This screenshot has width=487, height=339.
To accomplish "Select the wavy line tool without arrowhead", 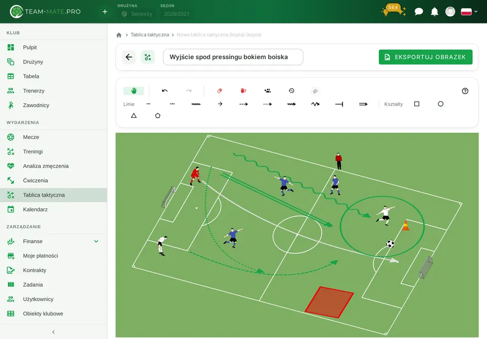I will point(196,104).
